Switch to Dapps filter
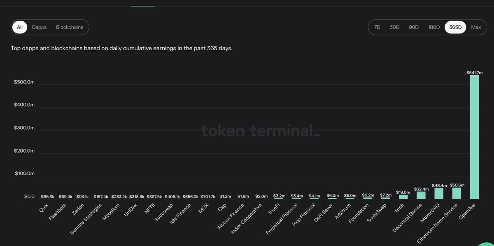494x246 pixels. pyautogui.click(x=40, y=27)
